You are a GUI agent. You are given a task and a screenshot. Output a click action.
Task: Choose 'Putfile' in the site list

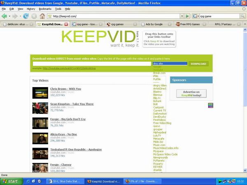(157, 79)
